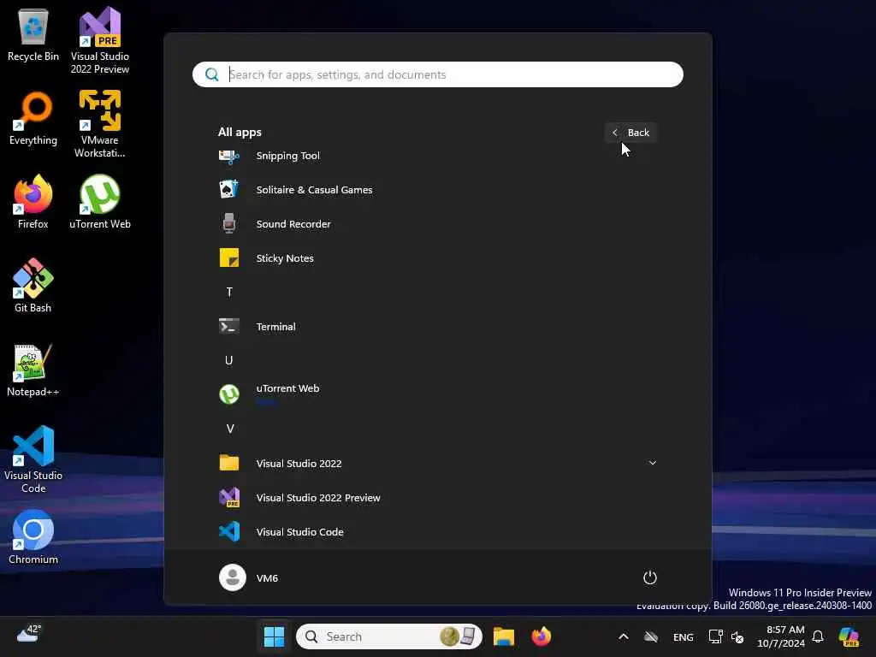Screen dimensions: 876x657
Task: Jump to letter T section header
Action: [229, 293]
